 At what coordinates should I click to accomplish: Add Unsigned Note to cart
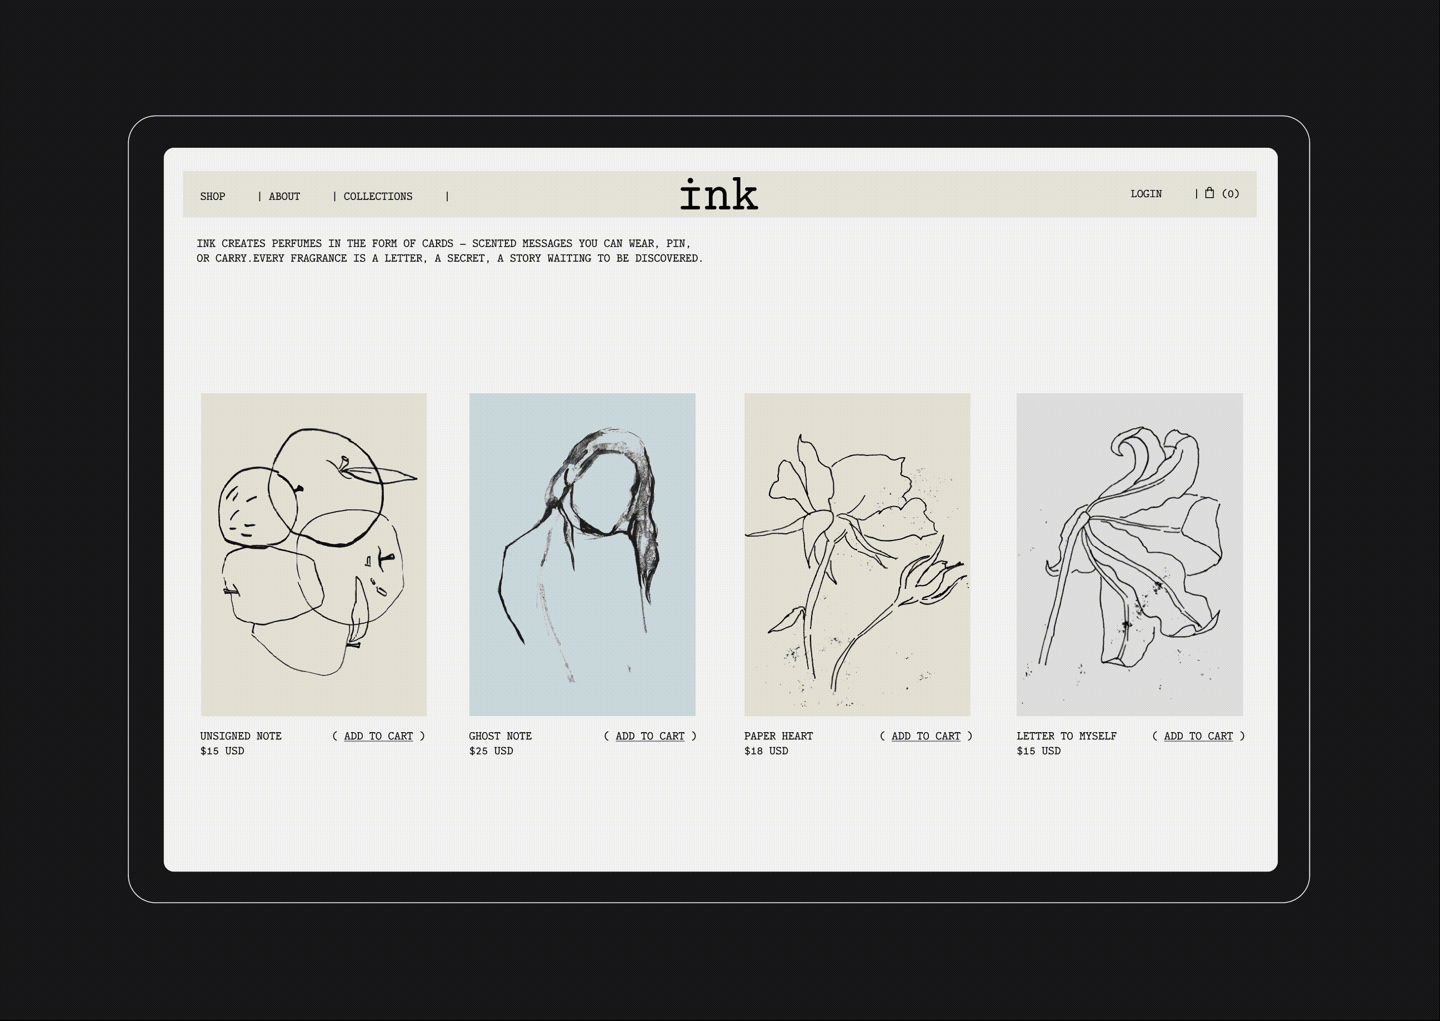pos(378,736)
